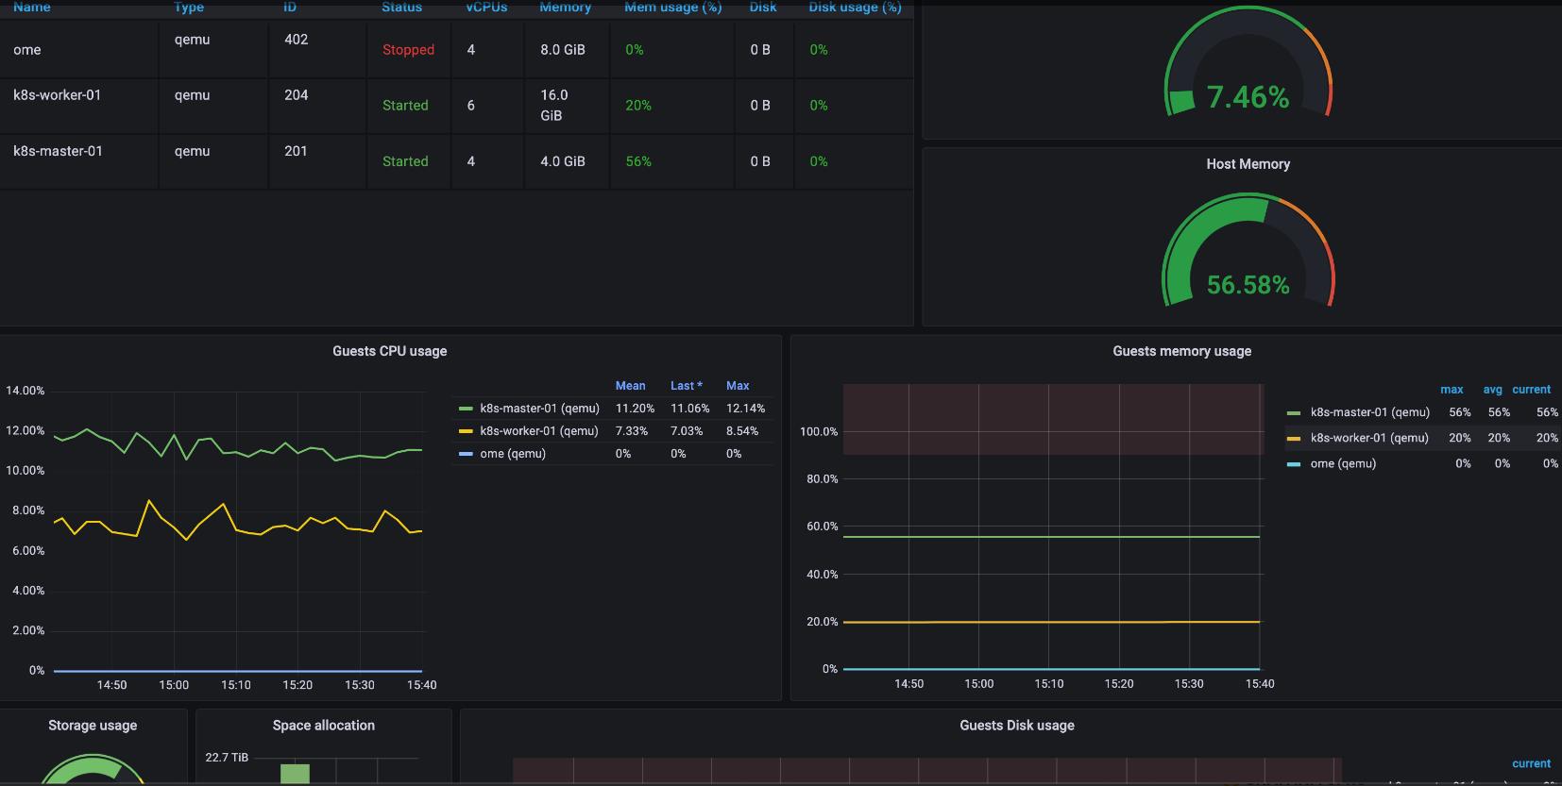Click the Started status for k8s-worker-01

click(405, 106)
